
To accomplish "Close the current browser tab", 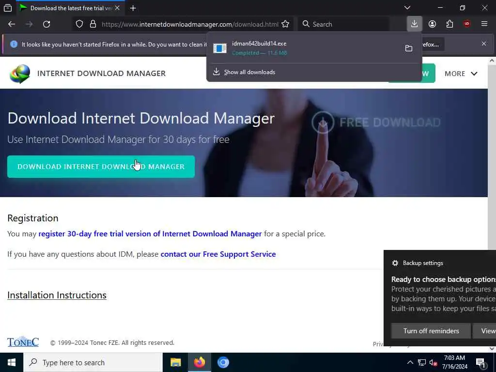I will 117,8.
